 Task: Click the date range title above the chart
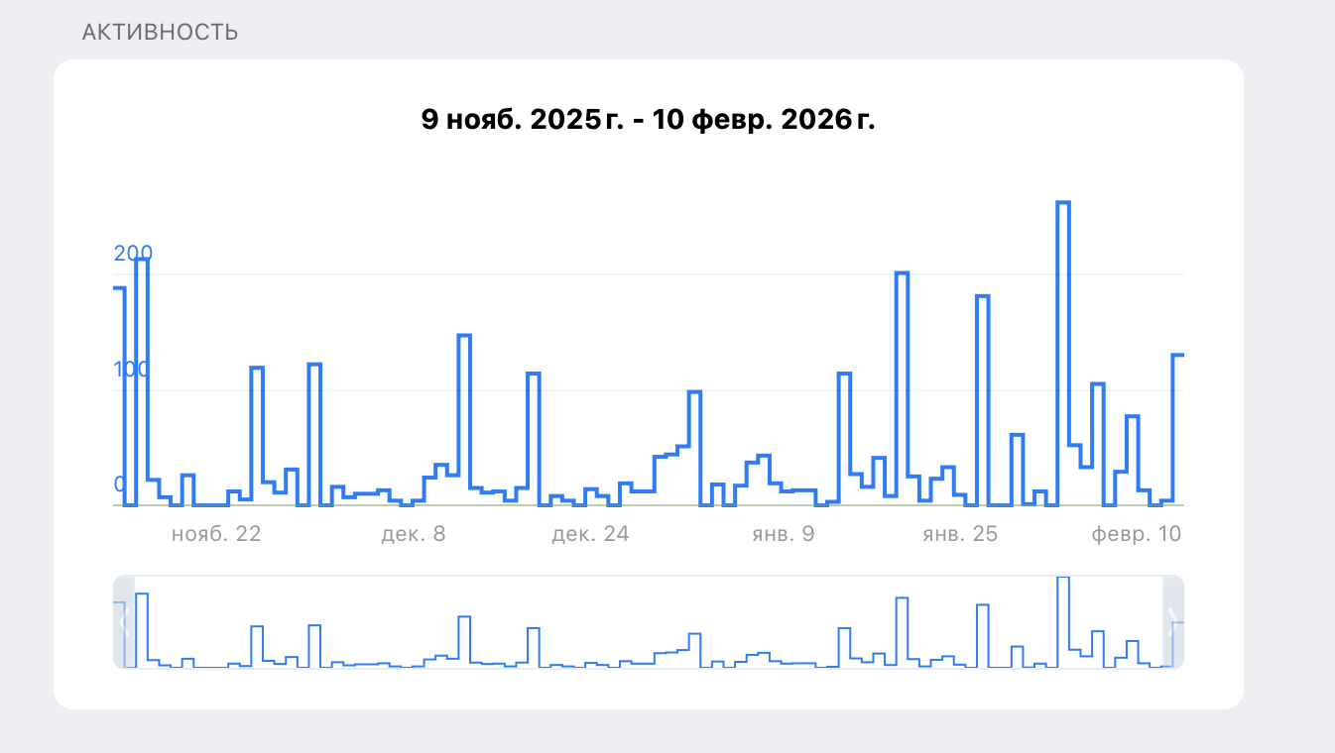(649, 120)
